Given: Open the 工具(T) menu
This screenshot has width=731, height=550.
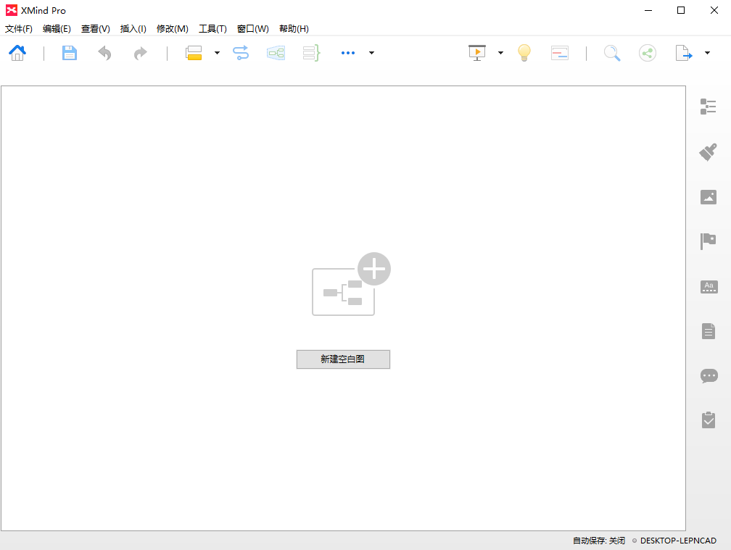Looking at the screenshot, I should 212,29.
